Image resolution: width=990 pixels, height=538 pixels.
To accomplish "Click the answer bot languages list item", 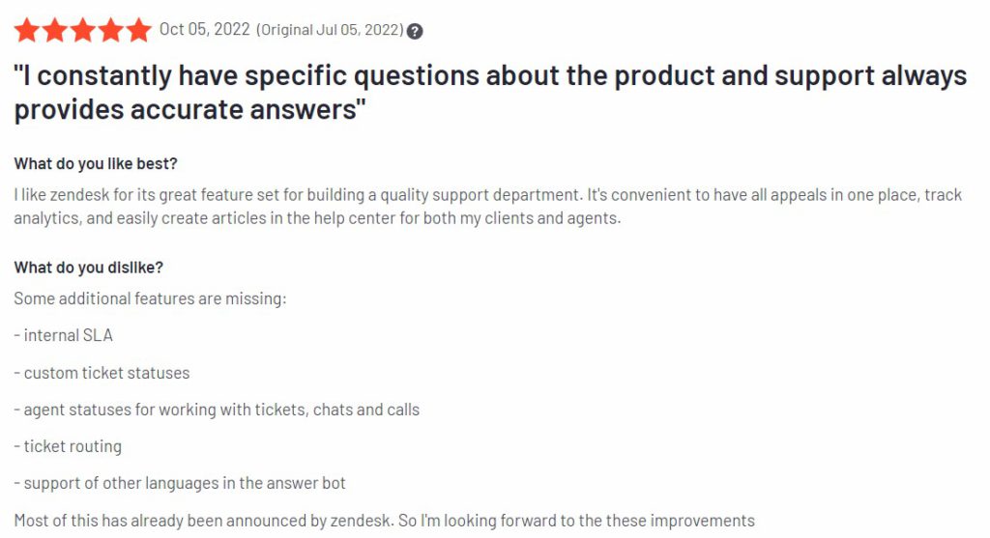I will pos(180,483).
